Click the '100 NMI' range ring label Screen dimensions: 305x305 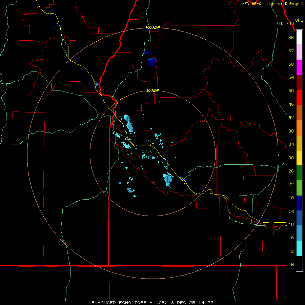tap(152, 27)
